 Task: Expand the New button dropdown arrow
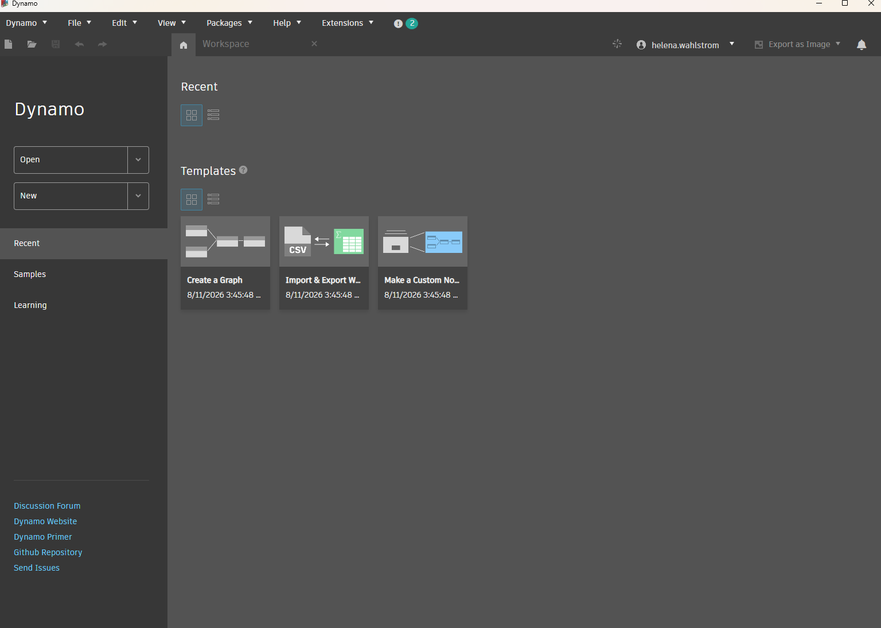pos(138,196)
